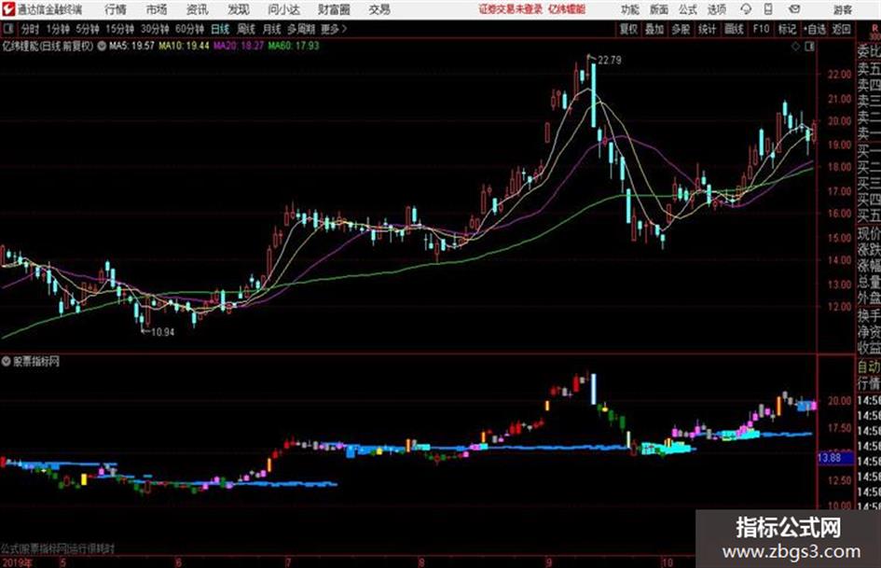Open the 画线 drawing tools
This screenshot has width=881, height=568.
734,29
